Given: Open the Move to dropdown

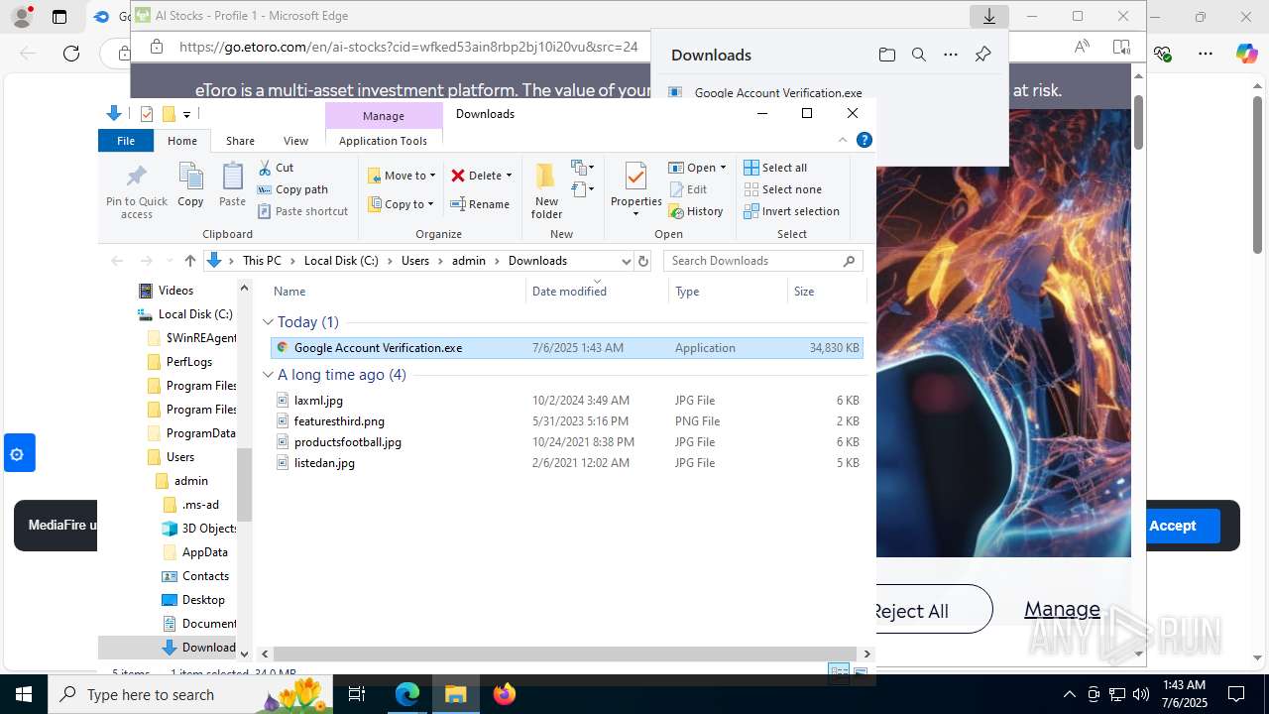Looking at the screenshot, I should pyautogui.click(x=402, y=176).
